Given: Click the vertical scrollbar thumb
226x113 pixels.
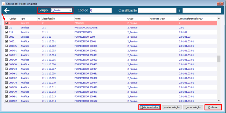Looking at the screenshot, I should coord(219,59).
